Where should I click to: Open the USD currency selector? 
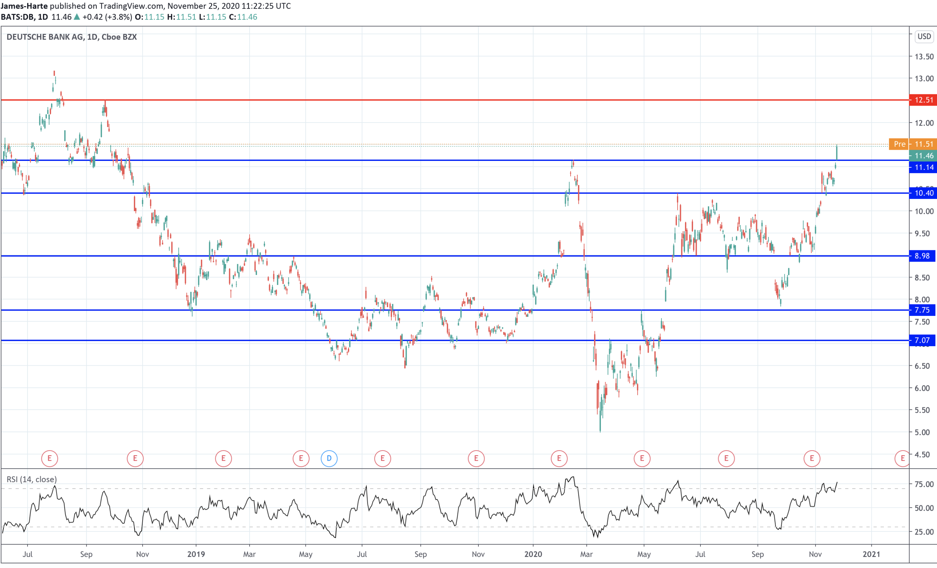click(924, 37)
